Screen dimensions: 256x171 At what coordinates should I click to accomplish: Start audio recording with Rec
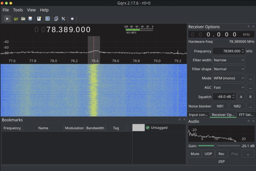tap(221, 154)
